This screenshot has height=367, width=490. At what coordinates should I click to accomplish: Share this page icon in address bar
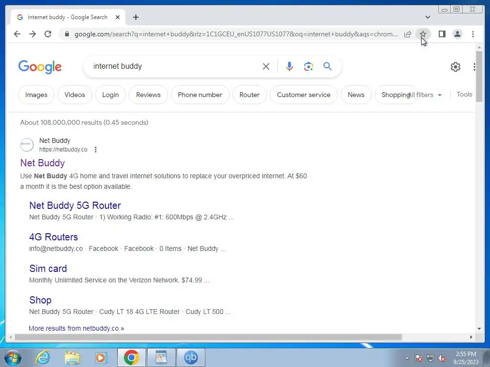click(x=408, y=34)
